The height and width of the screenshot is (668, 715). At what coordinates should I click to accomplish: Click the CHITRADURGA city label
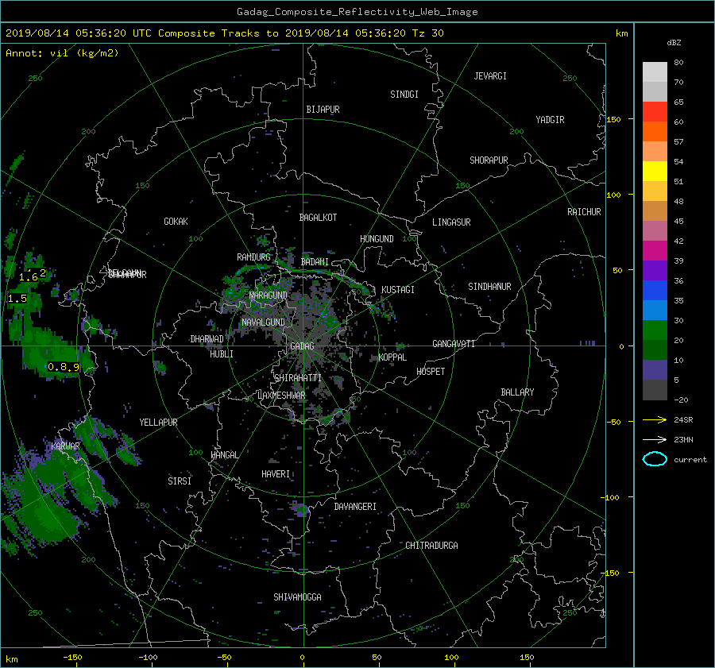point(431,546)
